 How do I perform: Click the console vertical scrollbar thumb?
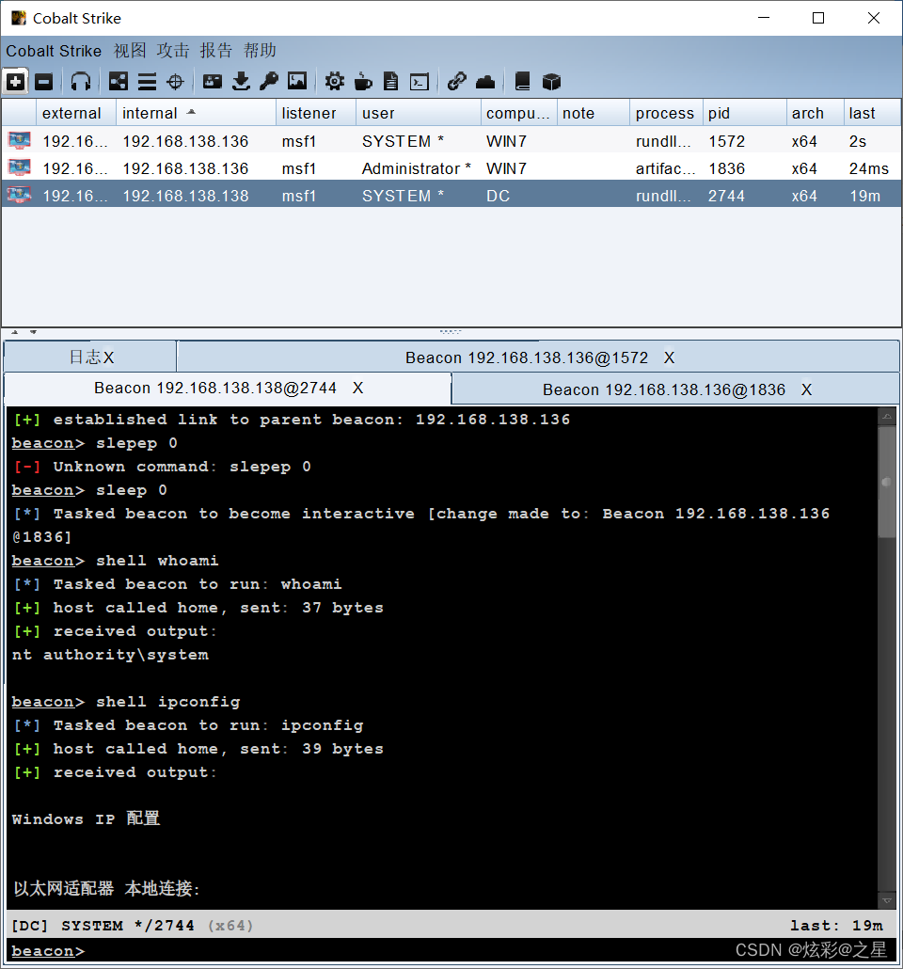tap(887, 482)
